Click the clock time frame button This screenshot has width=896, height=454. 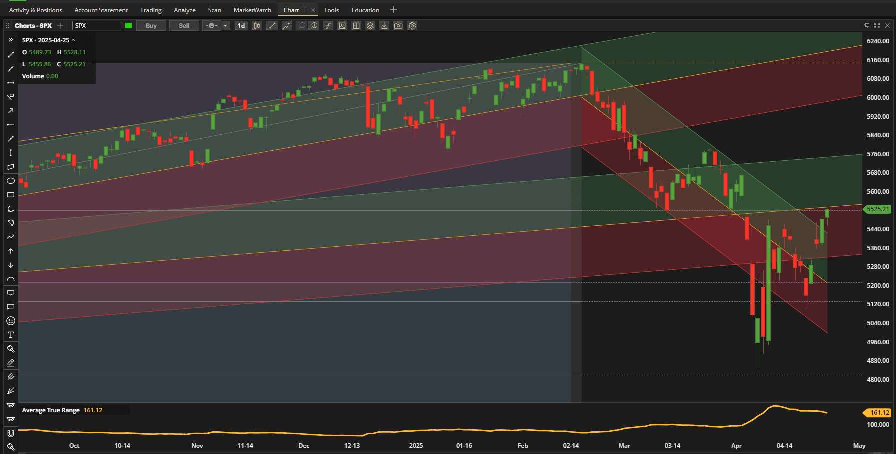(x=212, y=26)
